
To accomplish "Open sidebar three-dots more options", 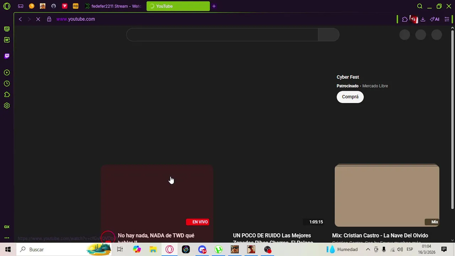I will pyautogui.click(x=7, y=238).
